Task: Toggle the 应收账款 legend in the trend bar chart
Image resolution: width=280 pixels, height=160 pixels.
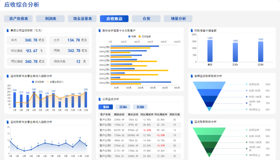Action: point(33,82)
